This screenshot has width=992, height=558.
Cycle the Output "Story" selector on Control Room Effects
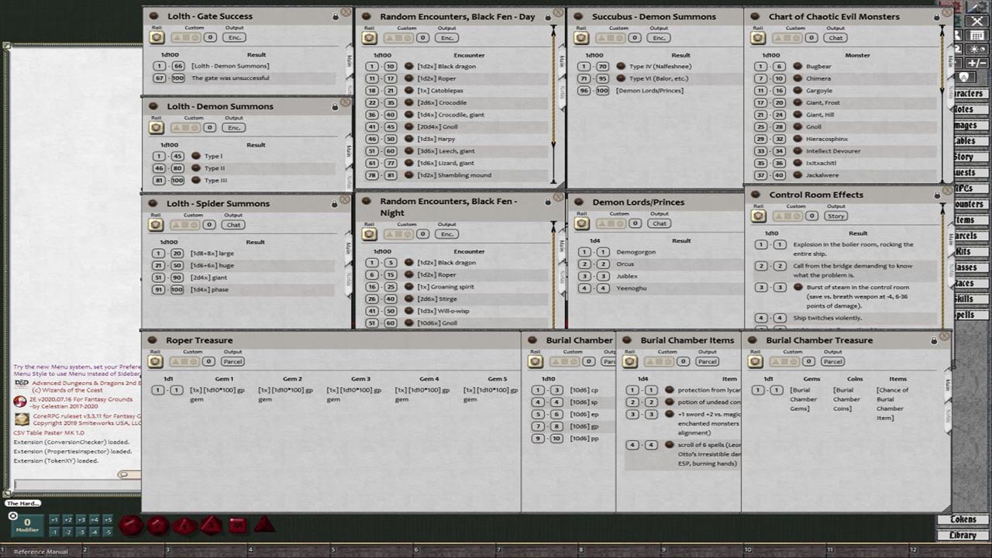835,216
